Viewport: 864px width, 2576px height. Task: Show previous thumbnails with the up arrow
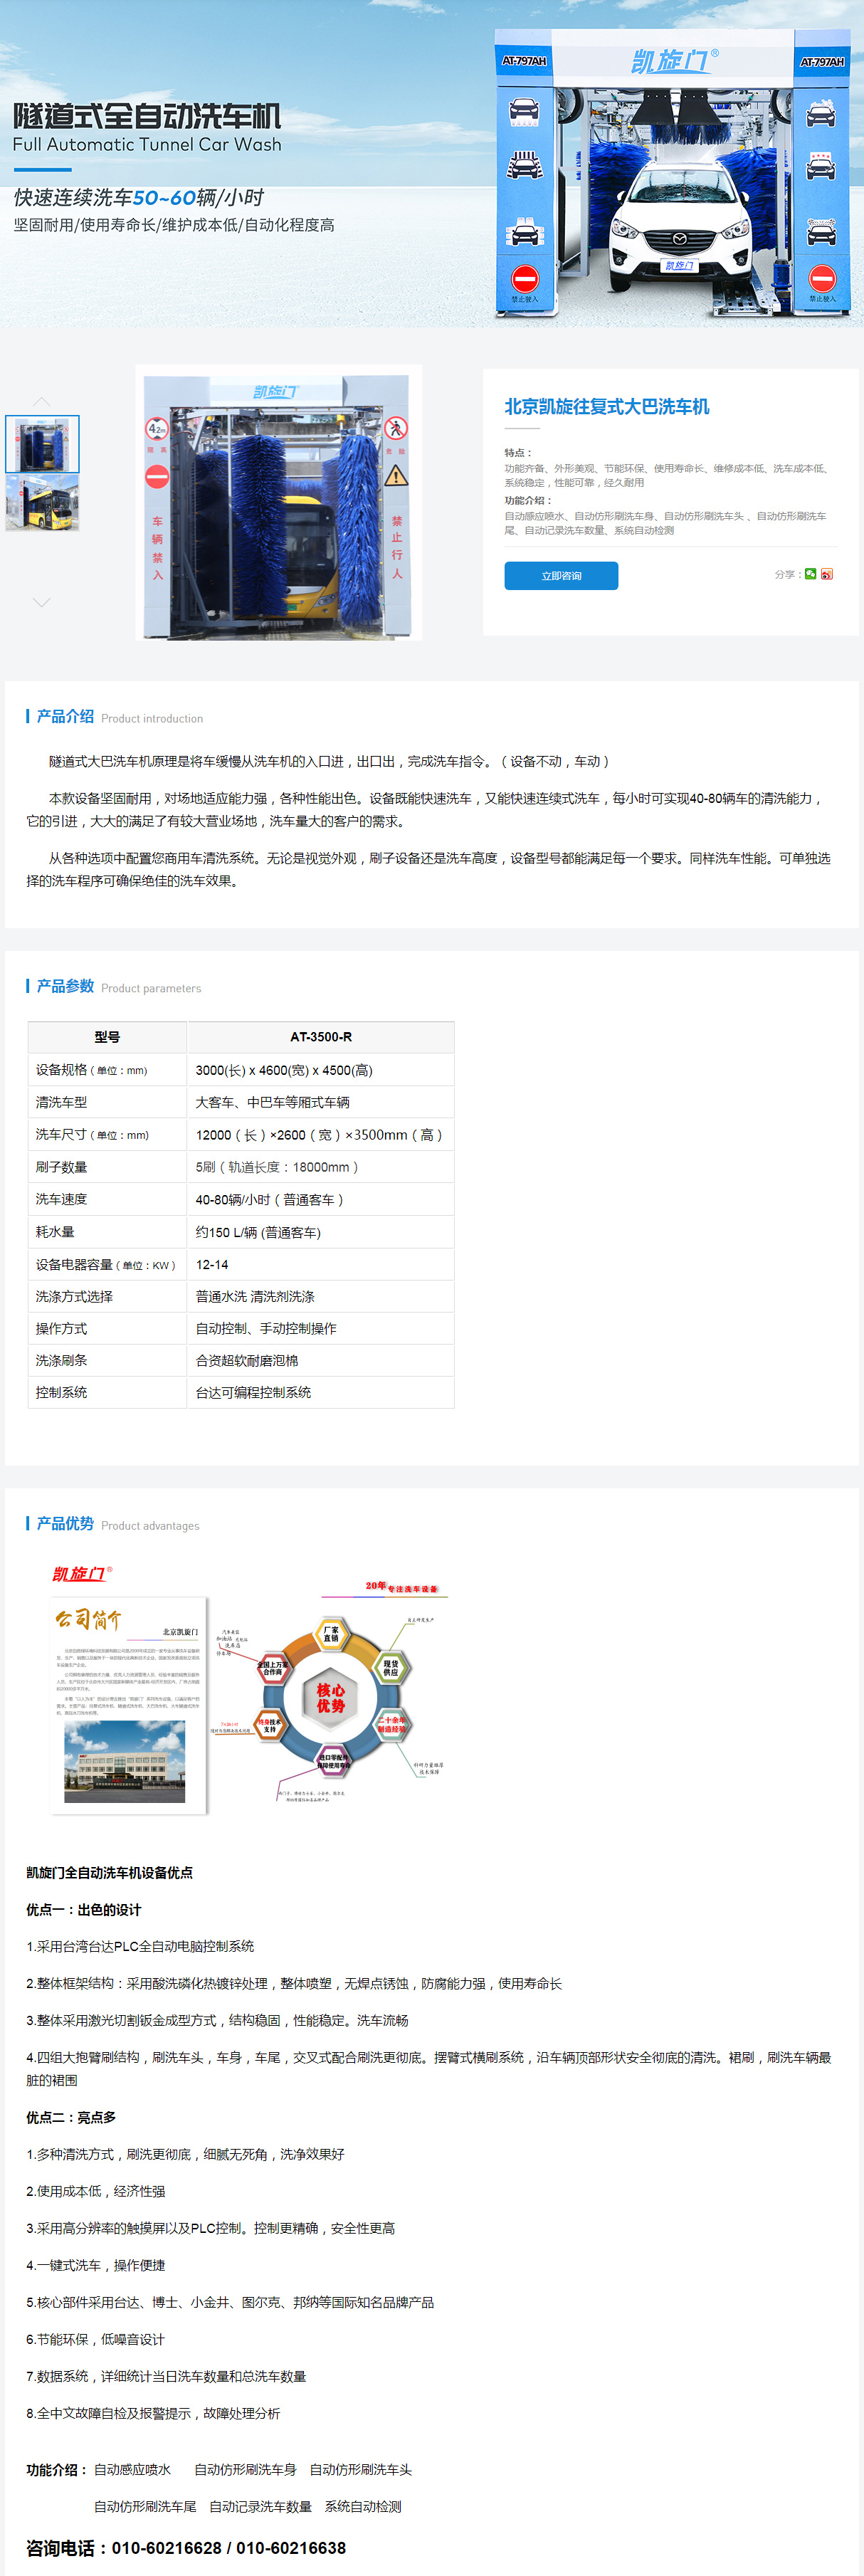[41, 401]
